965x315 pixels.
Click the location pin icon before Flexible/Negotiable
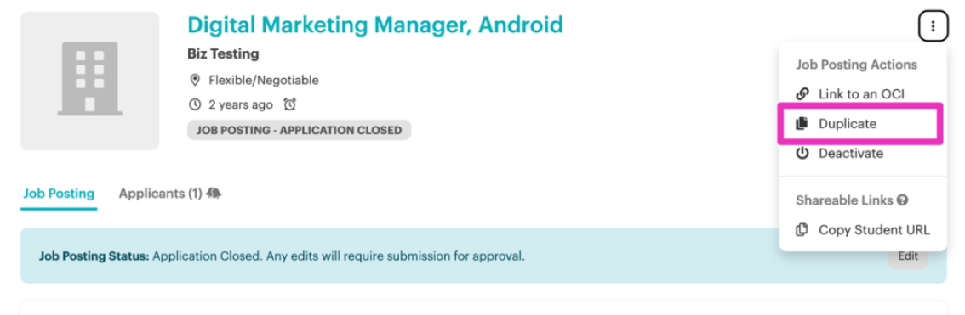[x=195, y=81]
